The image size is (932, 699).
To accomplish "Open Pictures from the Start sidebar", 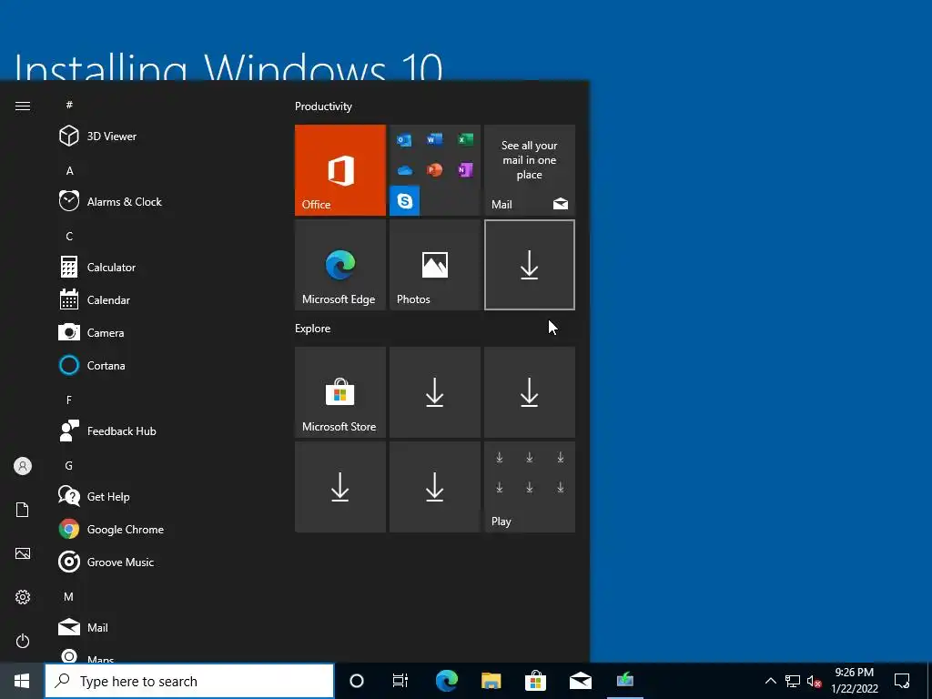I will point(23,553).
